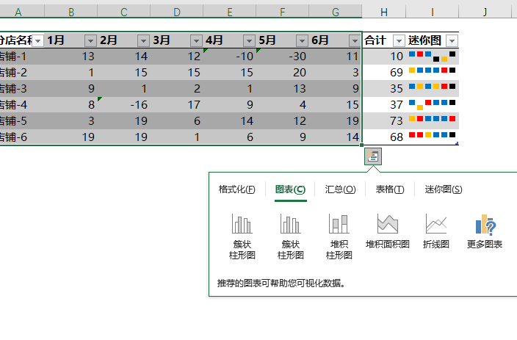
Task: Select the 店铺-4 row label cell
Action: coord(22,104)
